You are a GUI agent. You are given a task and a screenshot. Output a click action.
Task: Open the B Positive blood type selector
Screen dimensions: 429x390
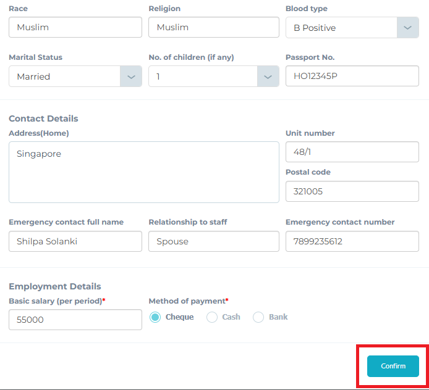352,28
